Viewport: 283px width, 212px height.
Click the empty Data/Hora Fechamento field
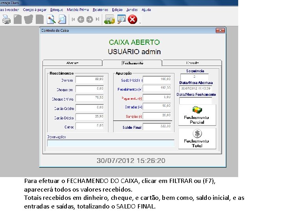(x=196, y=101)
